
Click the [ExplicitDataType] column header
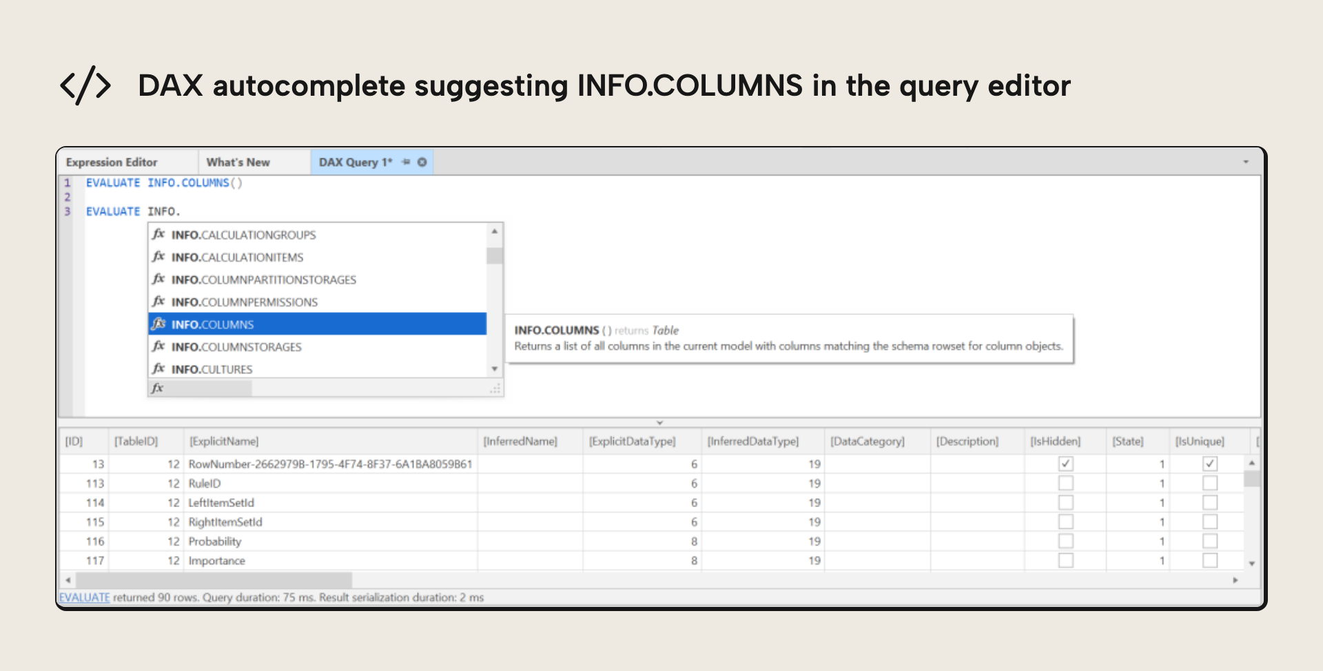tap(642, 441)
